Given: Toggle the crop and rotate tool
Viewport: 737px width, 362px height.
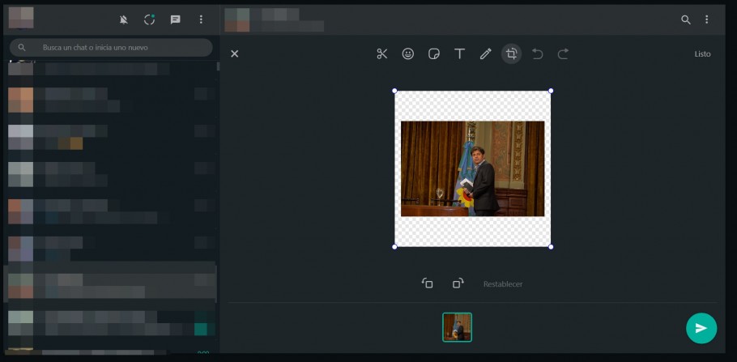Looking at the screenshot, I should click(x=511, y=54).
